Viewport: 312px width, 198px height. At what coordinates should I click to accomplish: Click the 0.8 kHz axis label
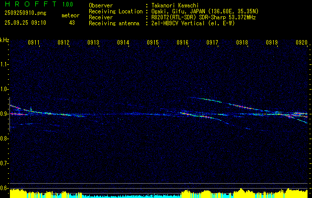coord(4,139)
